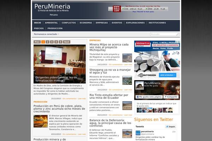Image resolution: width=212 pixels, height=141 pixels.
Task: Select slide page 3
Action: click(x=52, y=42)
